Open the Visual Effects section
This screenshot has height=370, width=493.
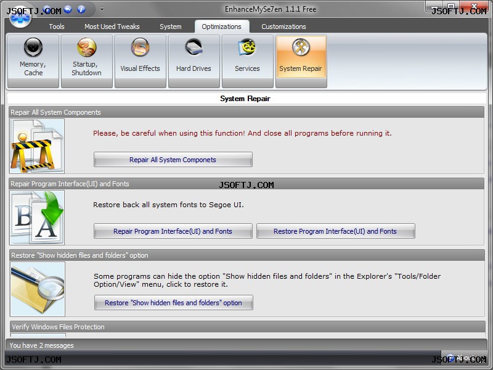(141, 61)
